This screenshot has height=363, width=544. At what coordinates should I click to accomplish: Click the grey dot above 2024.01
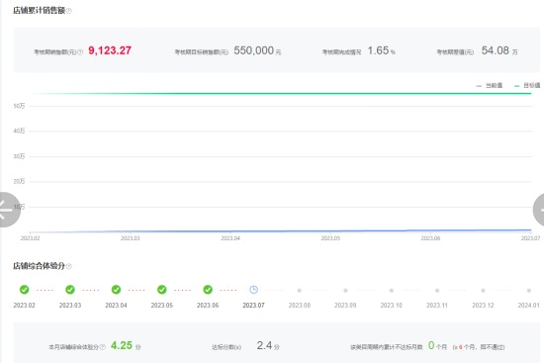coord(529,291)
